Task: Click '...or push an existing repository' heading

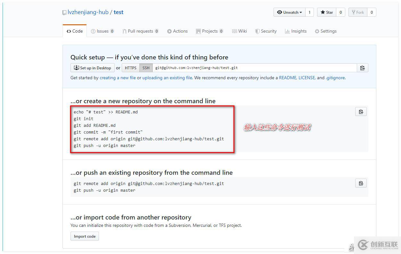Action: pos(151,173)
